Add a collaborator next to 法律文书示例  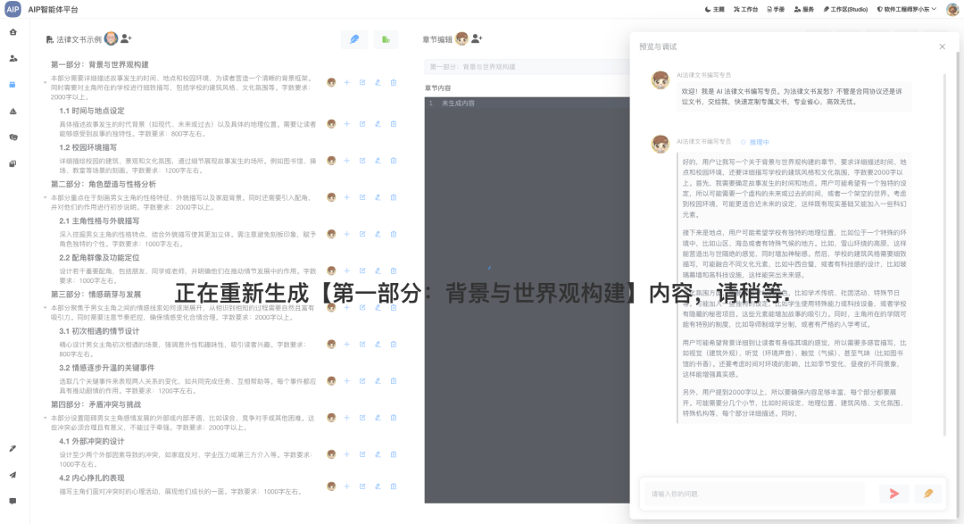click(x=126, y=38)
